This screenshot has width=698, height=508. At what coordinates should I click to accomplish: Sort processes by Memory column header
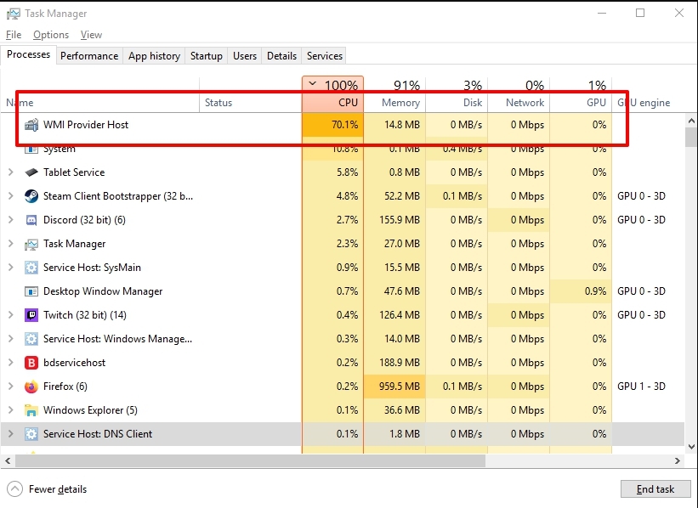[x=394, y=95]
